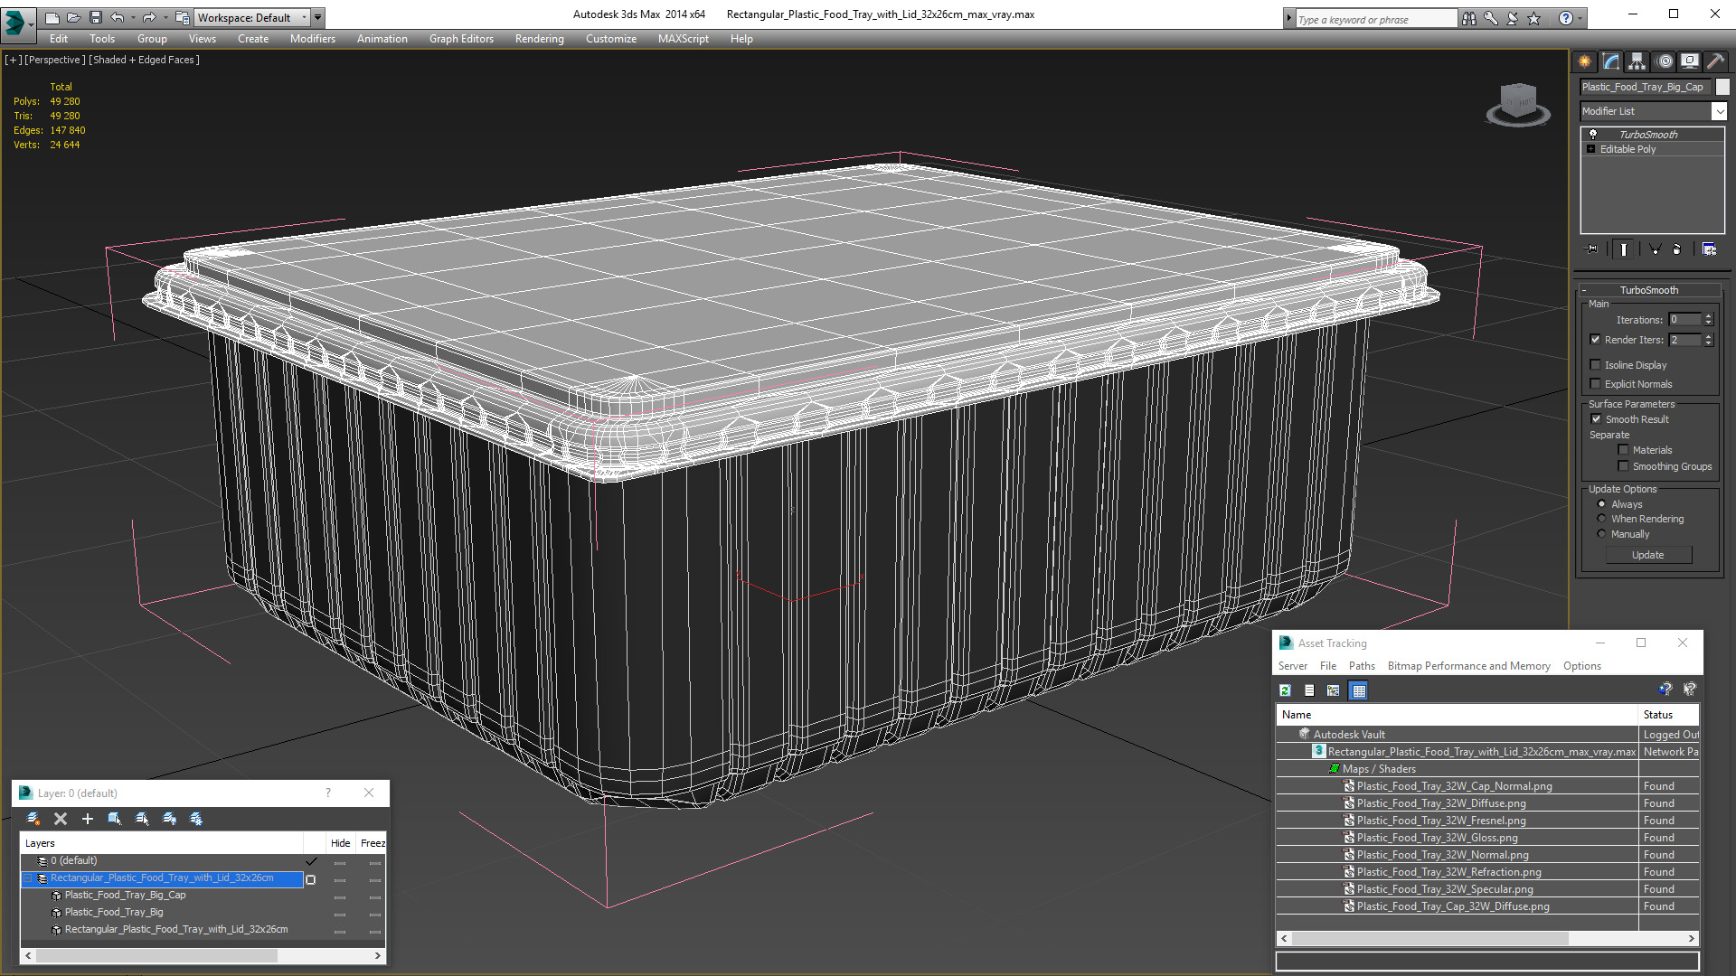Click the object color swatch
Image resolution: width=1736 pixels, height=976 pixels.
1722,87
